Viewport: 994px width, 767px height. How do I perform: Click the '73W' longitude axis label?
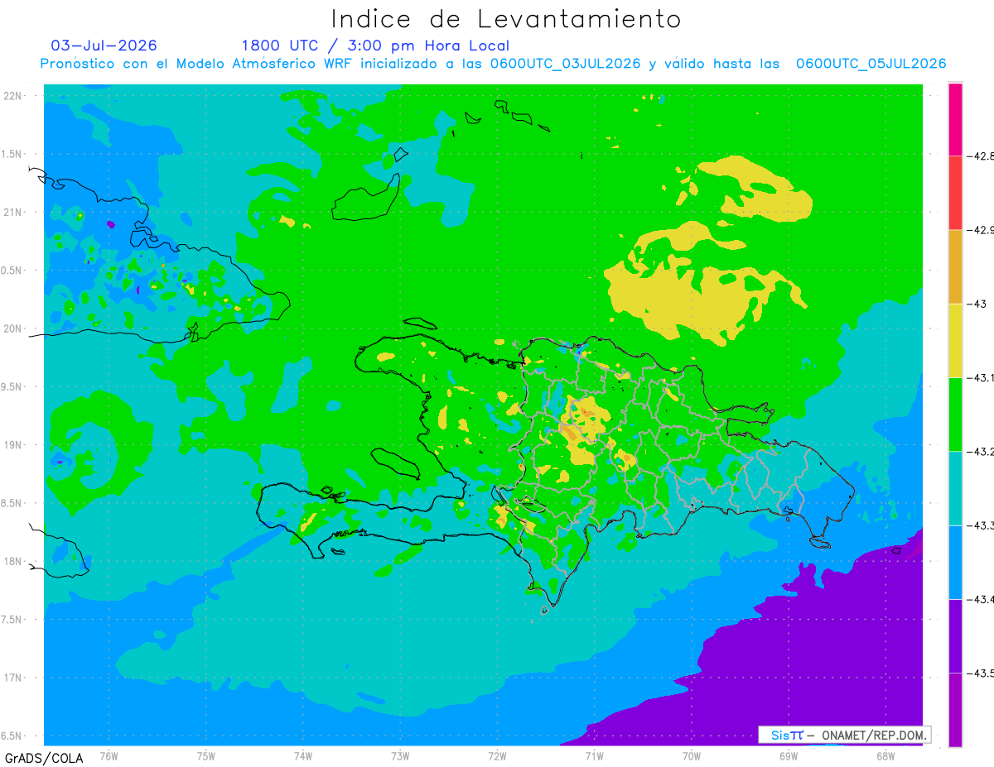coord(400,755)
